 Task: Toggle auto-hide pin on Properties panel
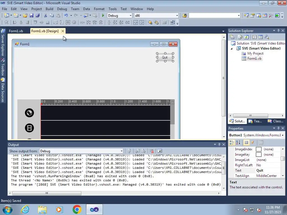pos(278,128)
